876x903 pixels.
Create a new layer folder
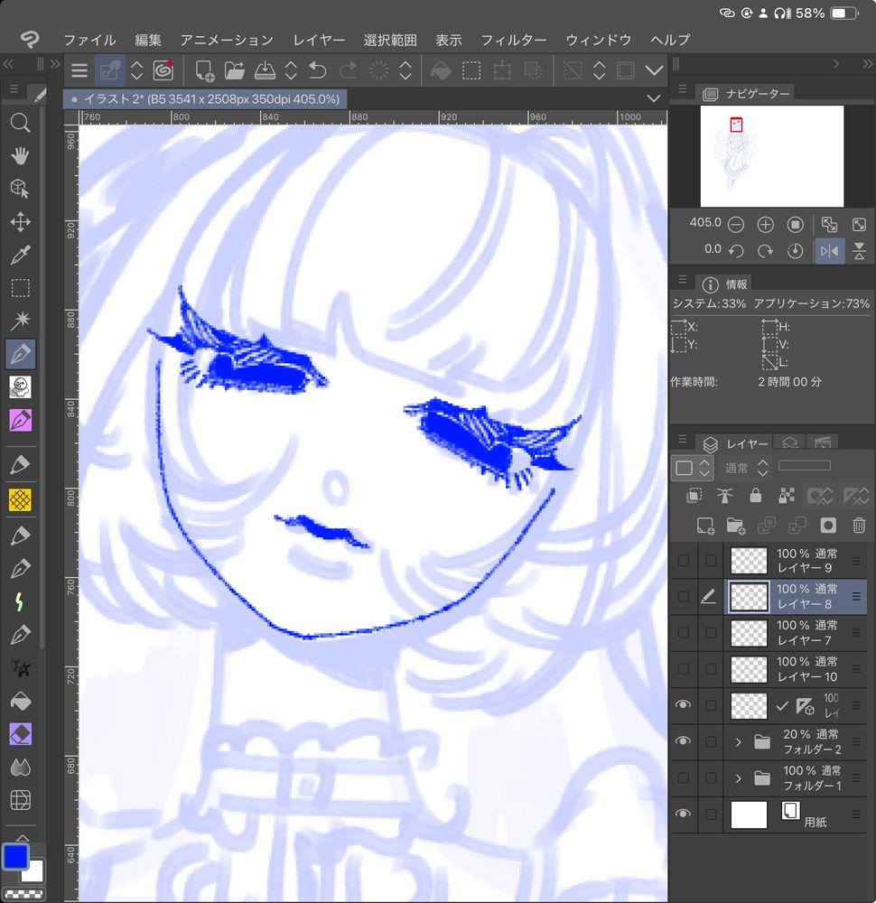[x=735, y=526]
